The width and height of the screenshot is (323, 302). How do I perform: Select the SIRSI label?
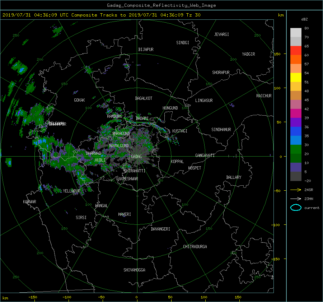[x=81, y=218]
